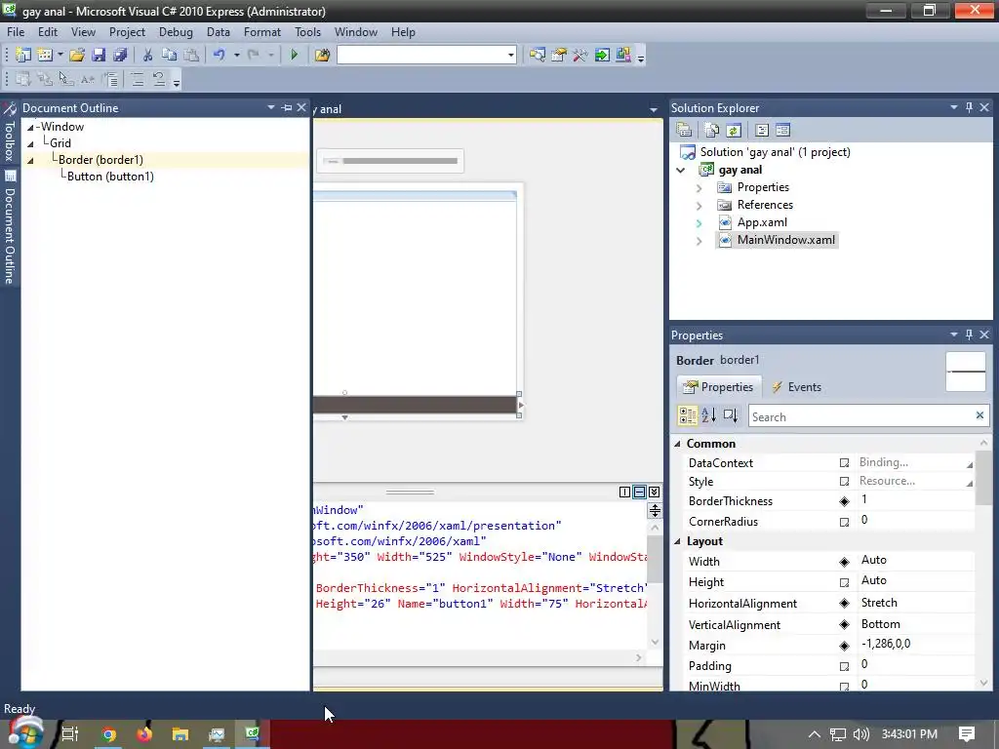Click the Open File folder icon
This screenshot has width=999, height=749.
77,56
